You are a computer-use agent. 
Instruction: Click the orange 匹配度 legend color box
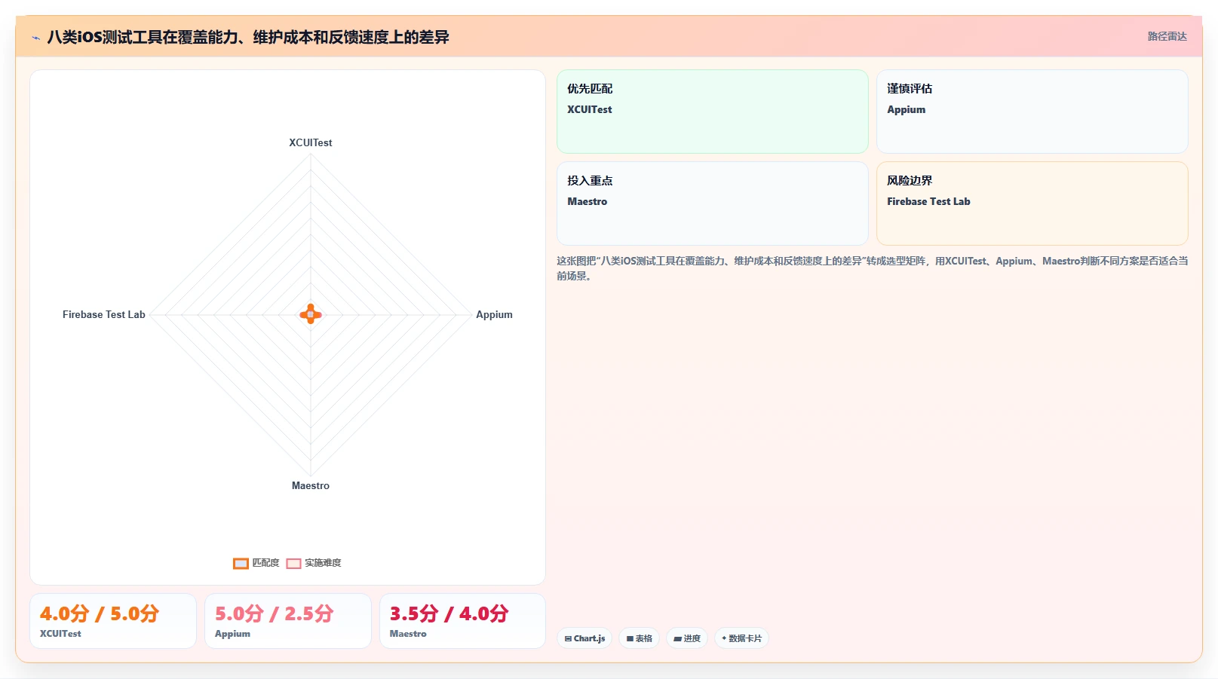pyautogui.click(x=241, y=563)
